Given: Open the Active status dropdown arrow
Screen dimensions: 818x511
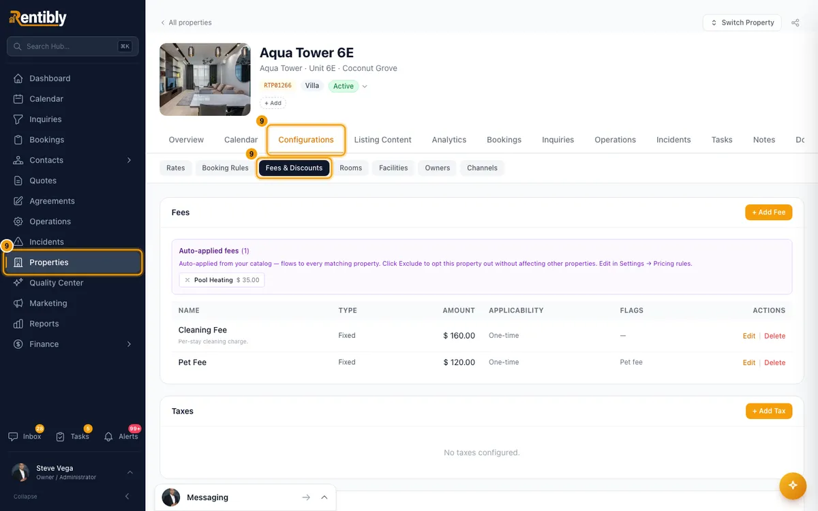Looking at the screenshot, I should click(x=365, y=87).
